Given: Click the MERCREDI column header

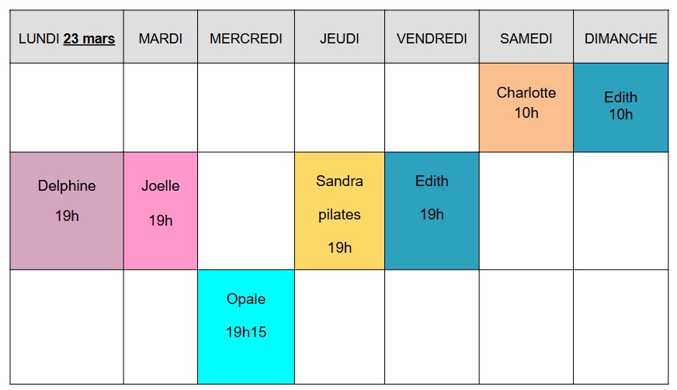Looking at the screenshot, I should 246,38.
